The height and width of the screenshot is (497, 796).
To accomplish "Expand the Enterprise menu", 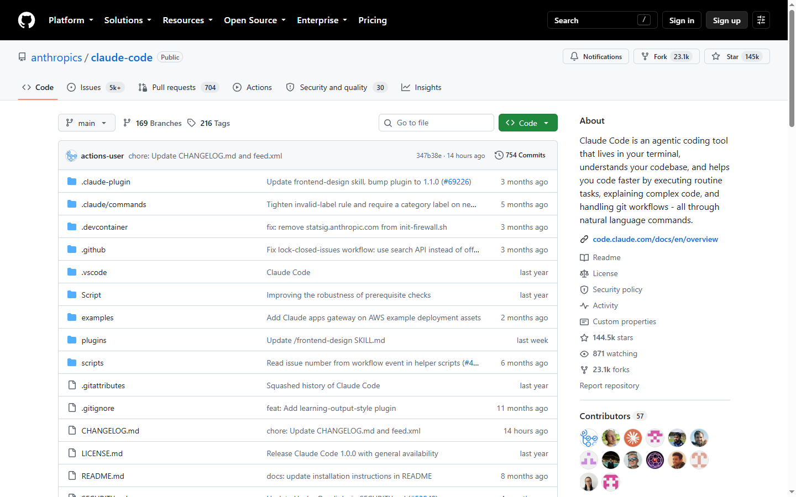I will point(322,20).
